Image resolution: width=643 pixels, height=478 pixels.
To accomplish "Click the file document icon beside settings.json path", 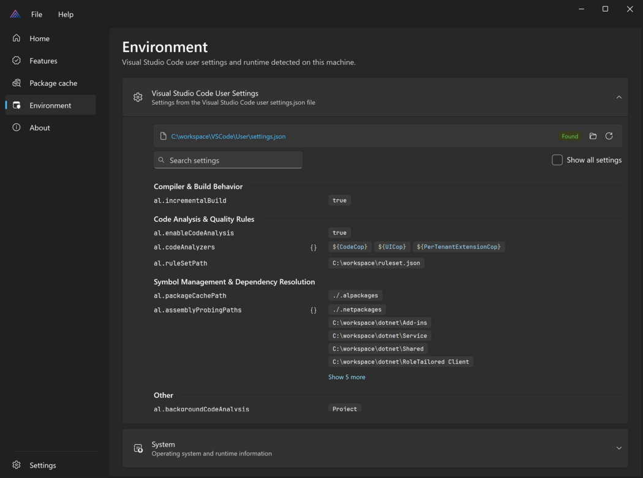I will coord(164,136).
